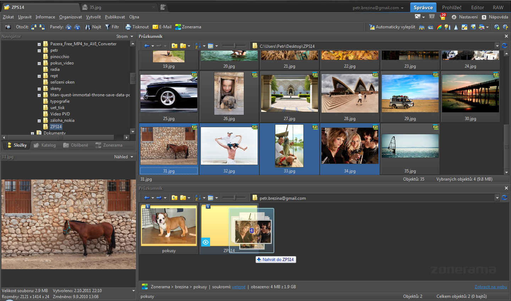Open the Publikovat menu
The height and width of the screenshot is (301, 511).
(x=115, y=17)
